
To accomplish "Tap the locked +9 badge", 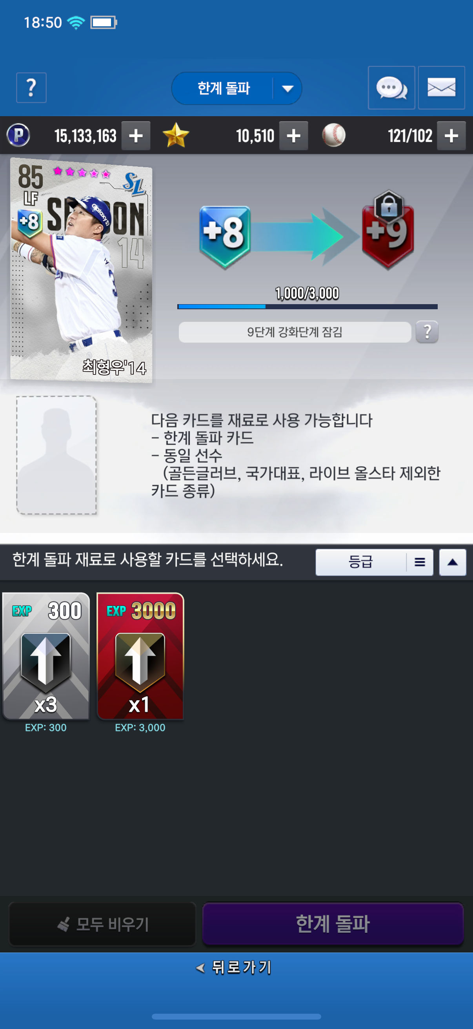I will 387,230.
